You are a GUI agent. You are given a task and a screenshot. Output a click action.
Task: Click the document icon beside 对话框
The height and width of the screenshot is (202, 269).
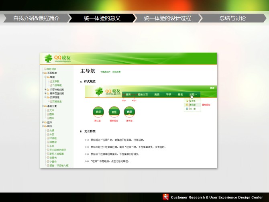48,138
